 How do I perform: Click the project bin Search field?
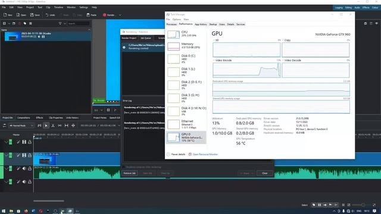tap(79, 24)
